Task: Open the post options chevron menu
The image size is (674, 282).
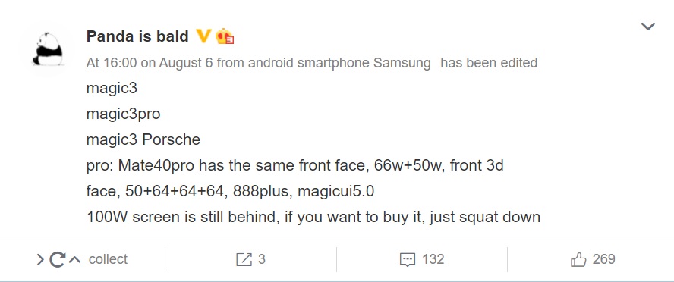Action: (647, 27)
